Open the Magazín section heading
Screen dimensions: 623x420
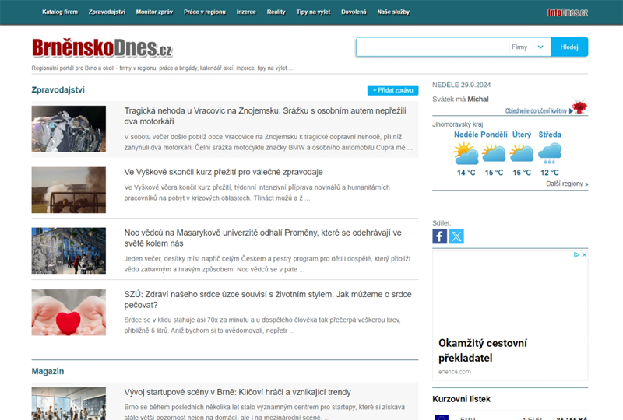[x=48, y=371]
